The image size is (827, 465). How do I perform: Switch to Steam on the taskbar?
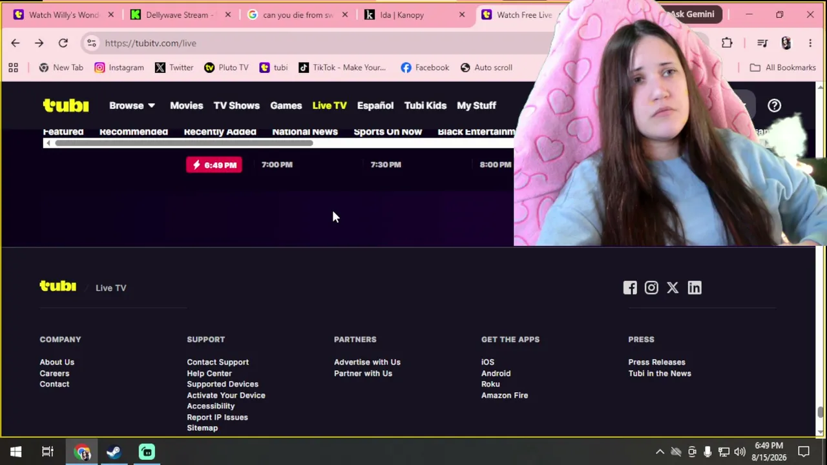(x=114, y=452)
